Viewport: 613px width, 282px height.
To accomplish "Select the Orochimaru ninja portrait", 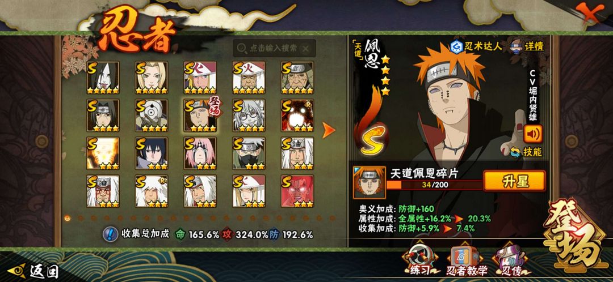I will (103, 77).
